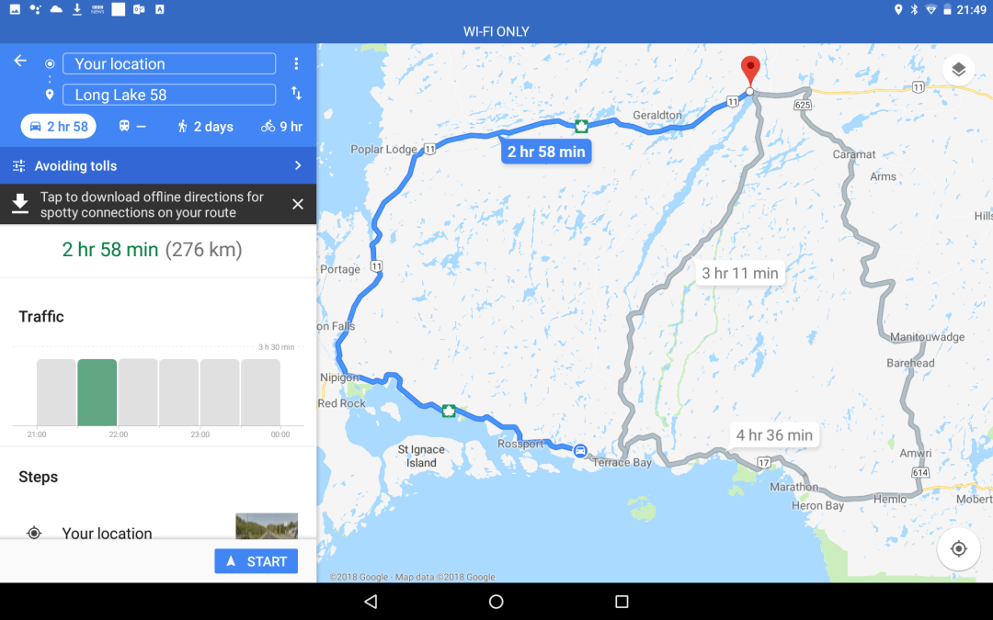Edit the Long Lake 58 destination field

[169, 95]
